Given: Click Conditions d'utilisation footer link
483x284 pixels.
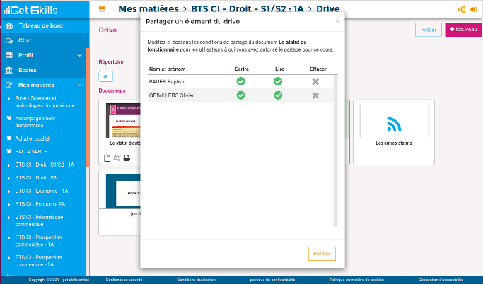Looking at the screenshot, I should pyautogui.click(x=197, y=280).
